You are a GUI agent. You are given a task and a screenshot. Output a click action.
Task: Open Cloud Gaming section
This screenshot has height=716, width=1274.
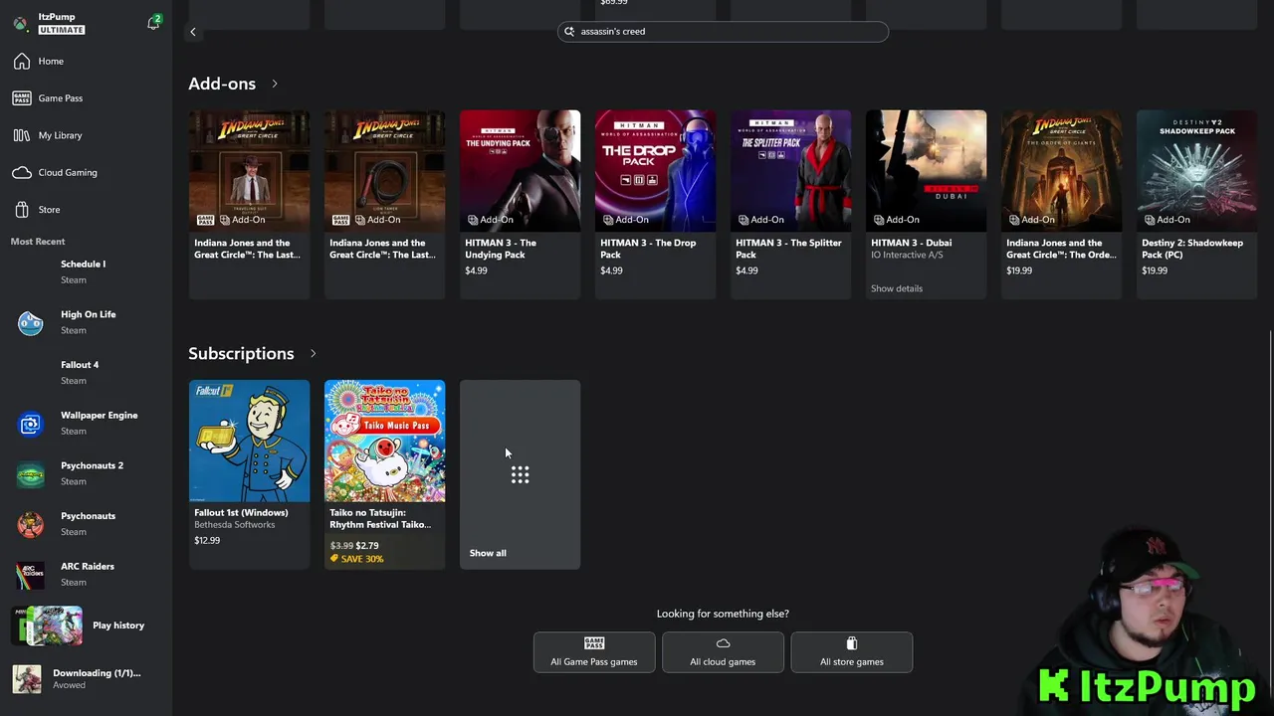tap(67, 173)
